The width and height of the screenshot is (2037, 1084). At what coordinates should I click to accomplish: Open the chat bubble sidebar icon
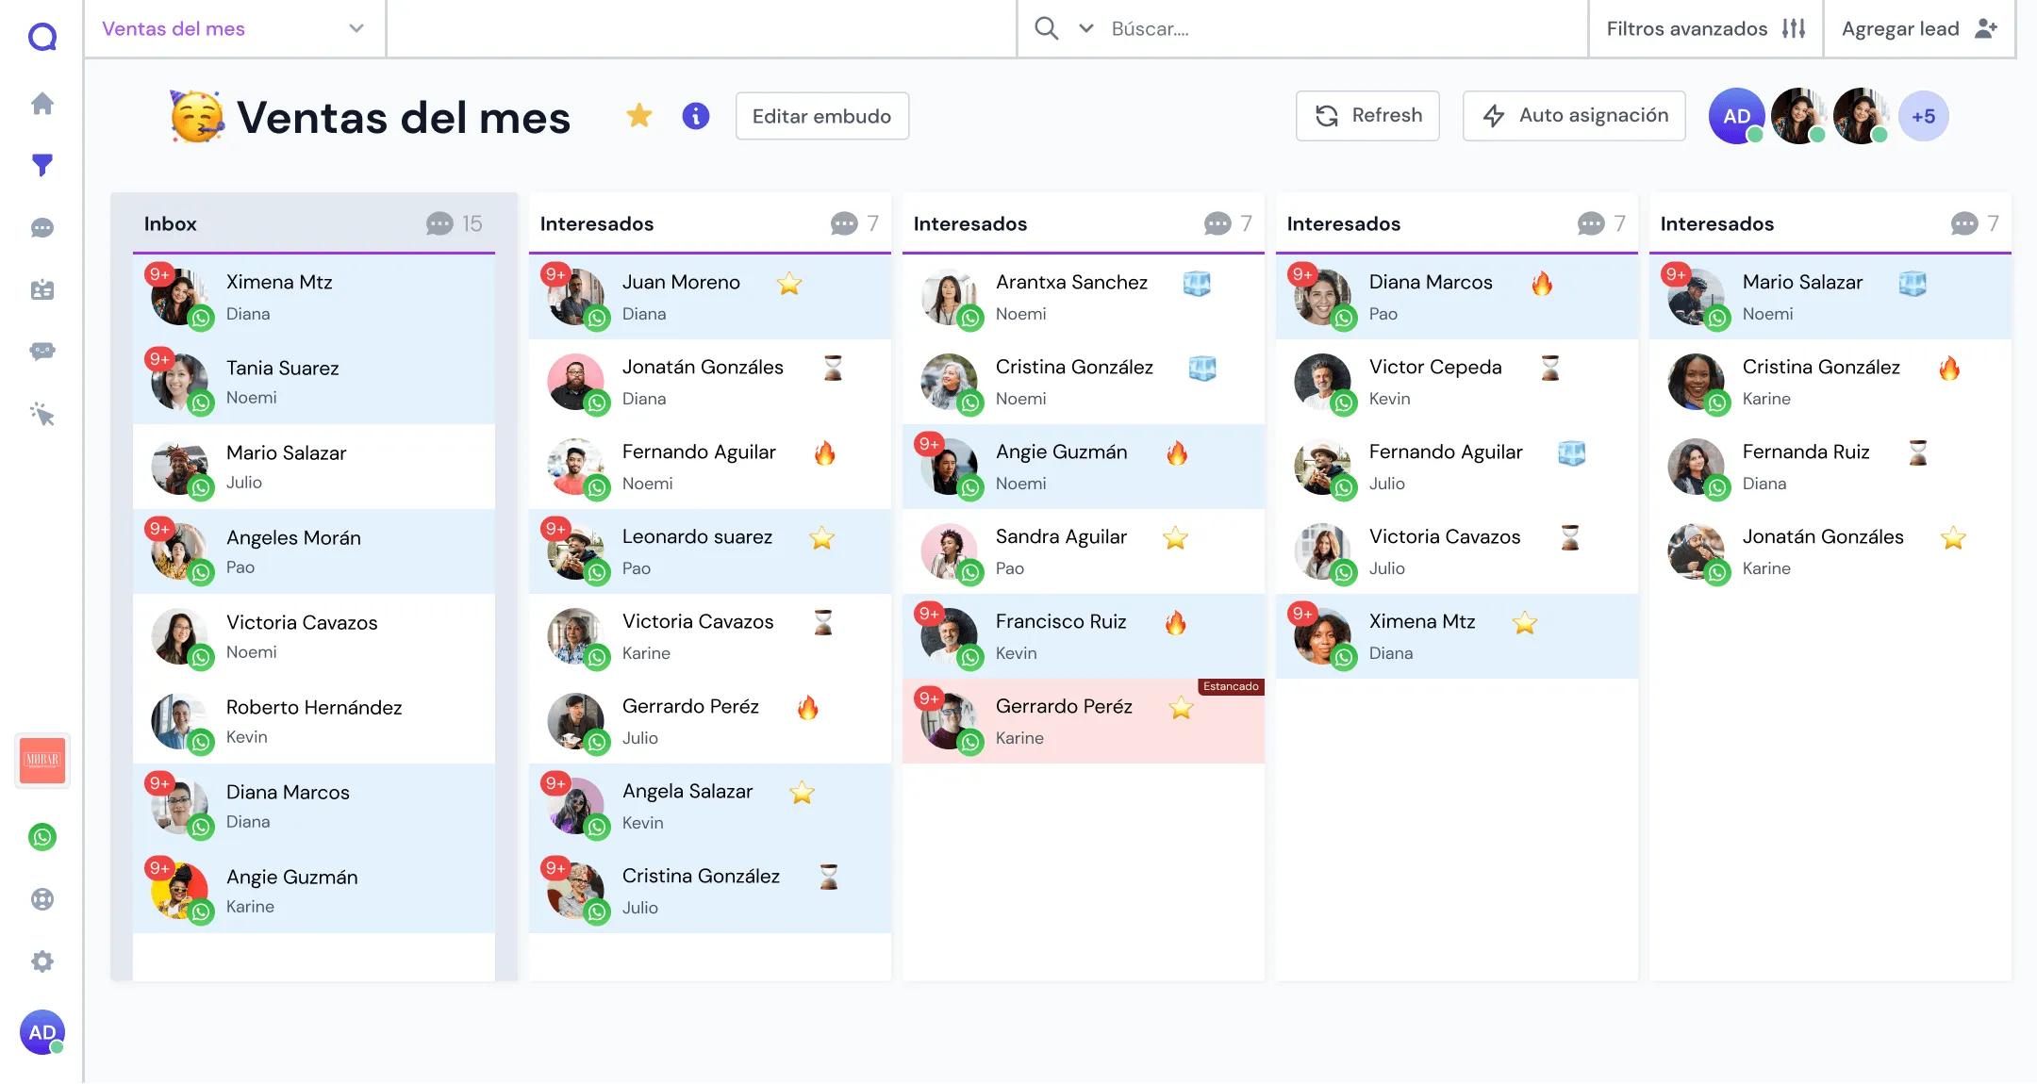(42, 228)
